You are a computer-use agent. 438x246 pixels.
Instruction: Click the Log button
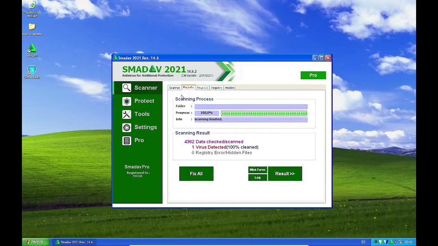[257, 177]
